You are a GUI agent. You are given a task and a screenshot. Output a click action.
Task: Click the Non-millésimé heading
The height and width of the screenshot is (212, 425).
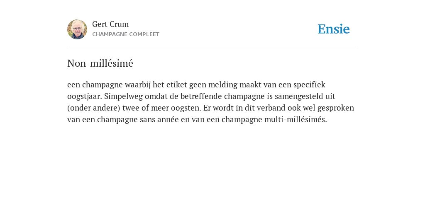tap(100, 63)
